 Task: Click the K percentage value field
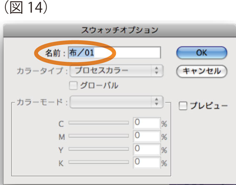pyautogui.click(x=147, y=163)
